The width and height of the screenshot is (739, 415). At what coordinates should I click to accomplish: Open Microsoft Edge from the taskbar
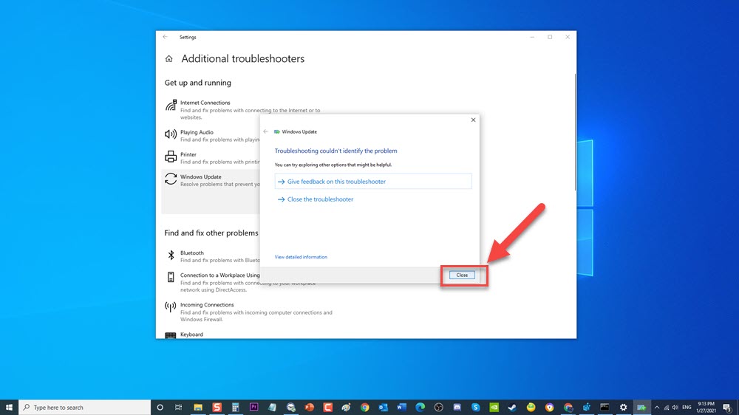tap(420, 408)
